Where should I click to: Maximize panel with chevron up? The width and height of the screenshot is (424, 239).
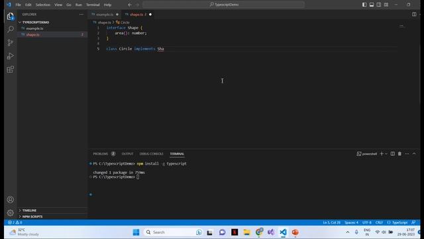(414, 153)
